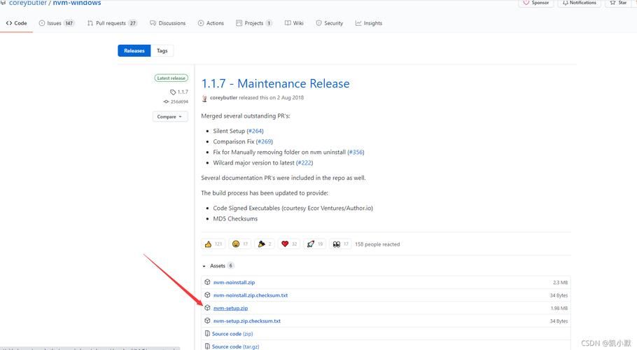Screen dimensions: 637x350
Task: Download Source code (tar.gz)
Action: [x=235, y=346]
